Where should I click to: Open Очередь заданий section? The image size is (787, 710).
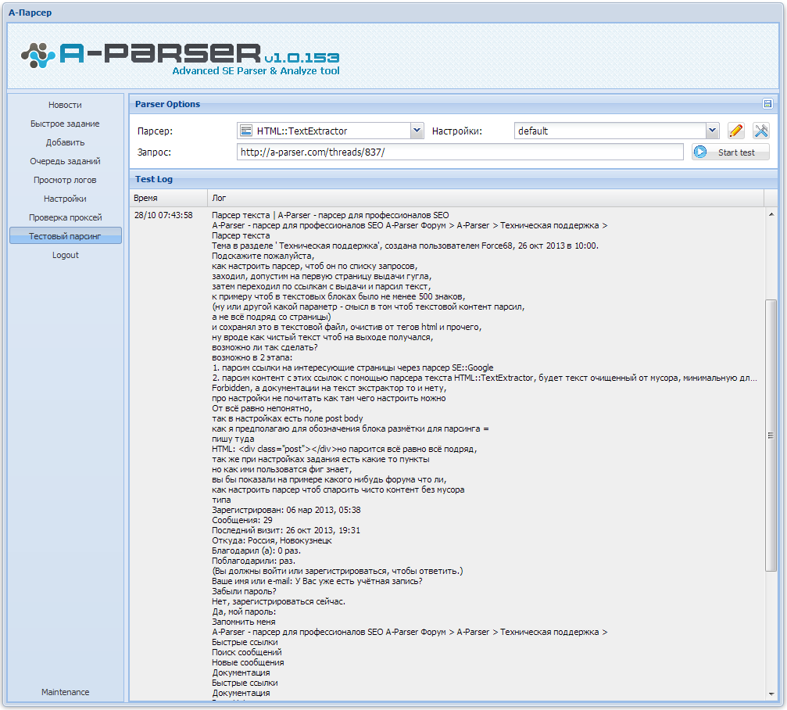(65, 161)
